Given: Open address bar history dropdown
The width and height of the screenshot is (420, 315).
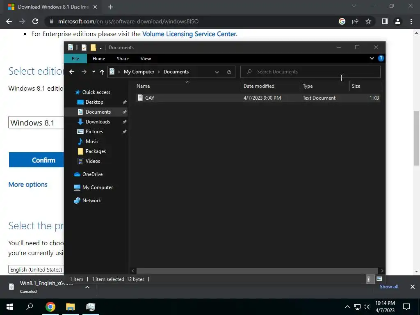Looking at the screenshot, I should pos(217,72).
